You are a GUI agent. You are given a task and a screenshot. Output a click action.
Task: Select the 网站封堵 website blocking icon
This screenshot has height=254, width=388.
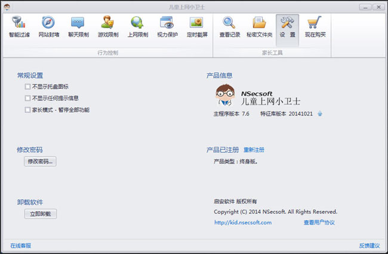pos(48,27)
